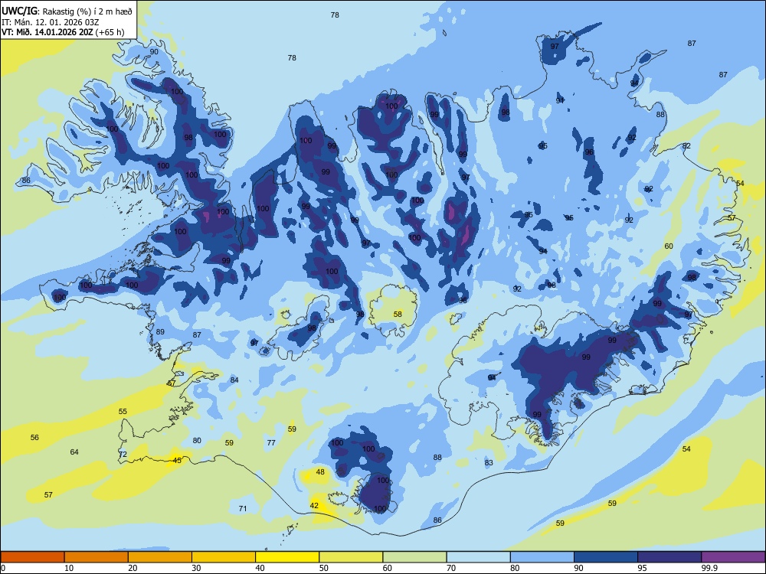Click the humidity value 55 on the map
This screenshot has width=766, height=574.
(123, 412)
